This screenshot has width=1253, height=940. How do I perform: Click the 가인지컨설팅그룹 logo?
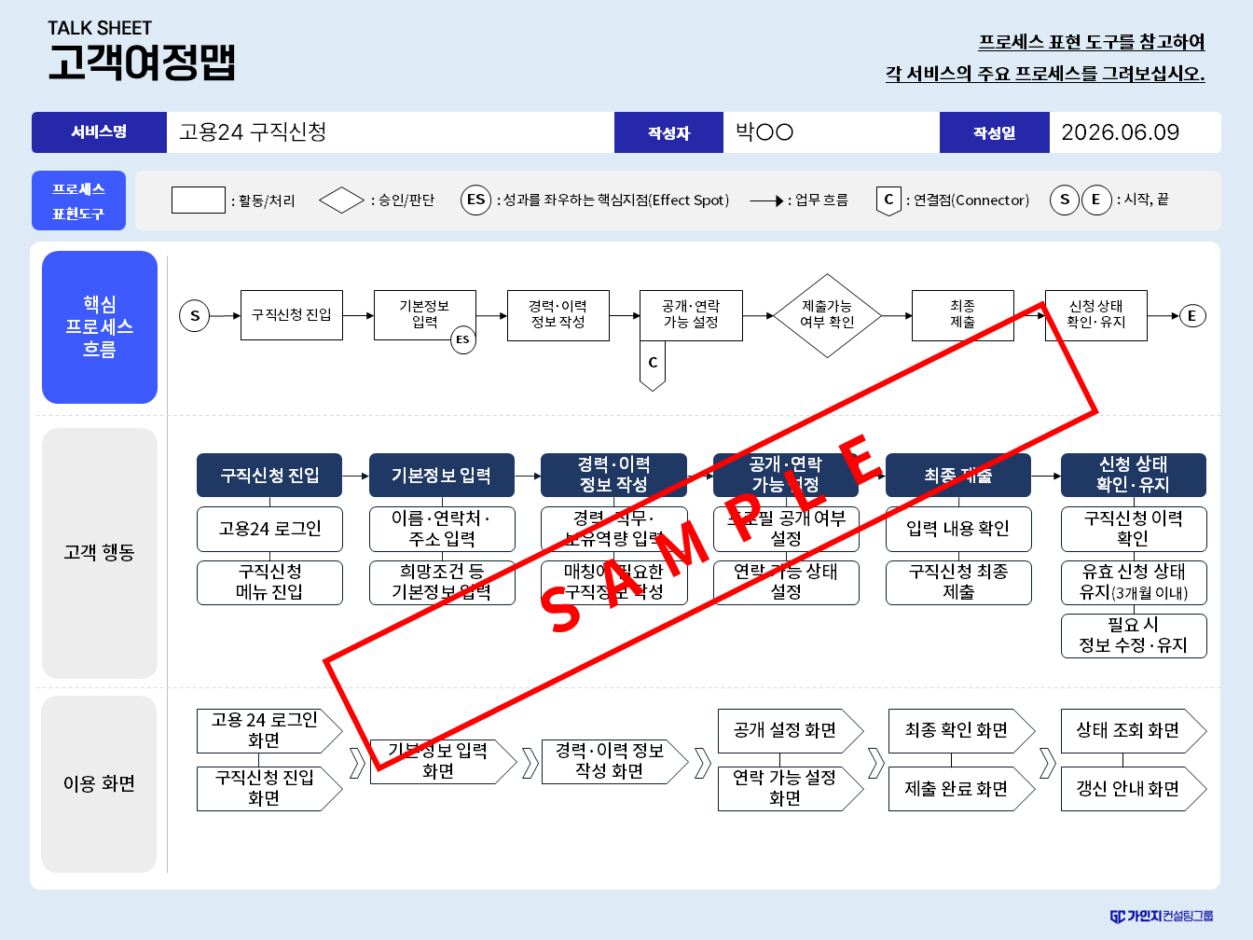coord(1162,917)
